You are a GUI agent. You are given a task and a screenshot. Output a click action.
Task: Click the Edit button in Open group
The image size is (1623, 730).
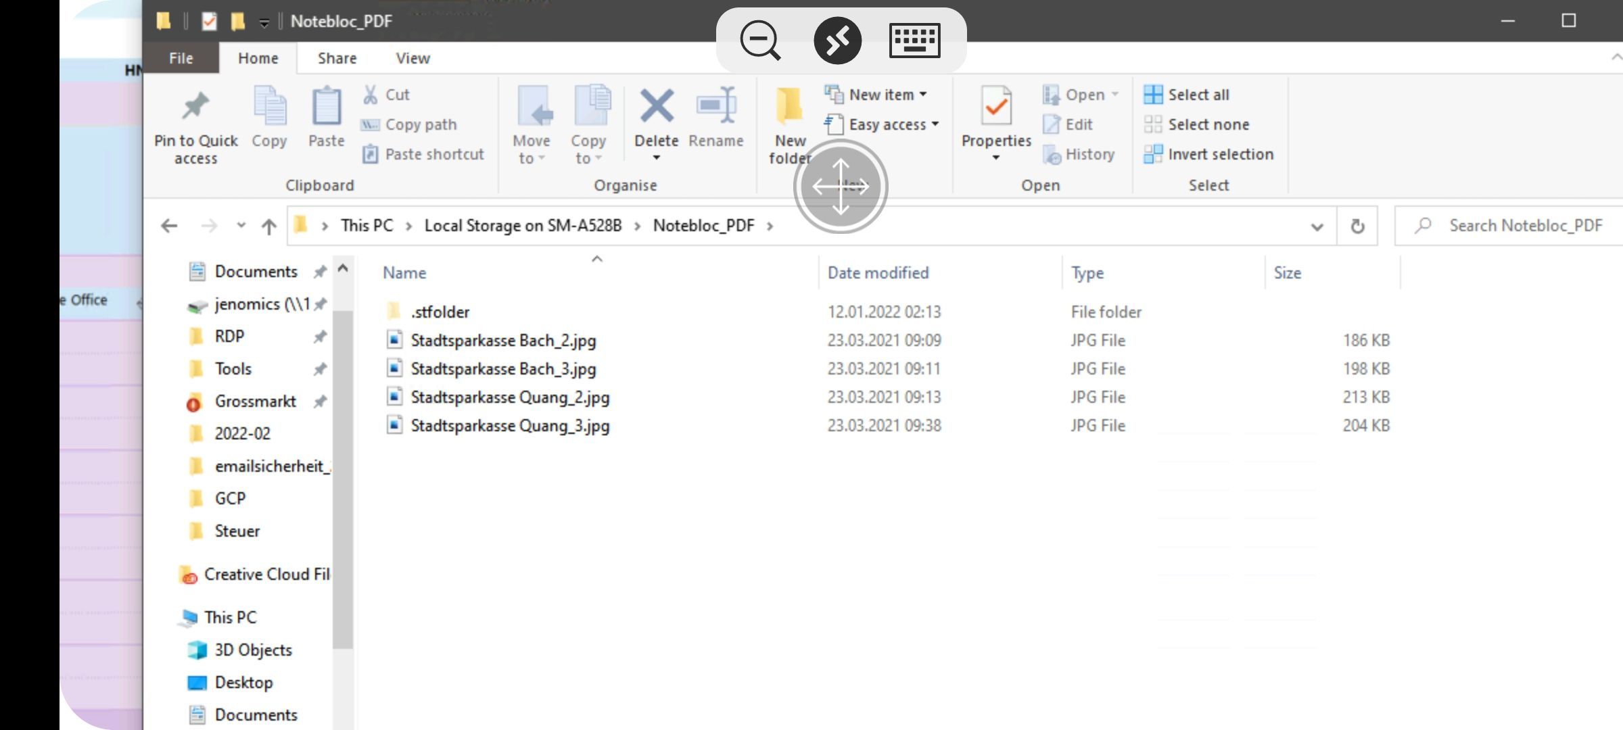(x=1068, y=124)
